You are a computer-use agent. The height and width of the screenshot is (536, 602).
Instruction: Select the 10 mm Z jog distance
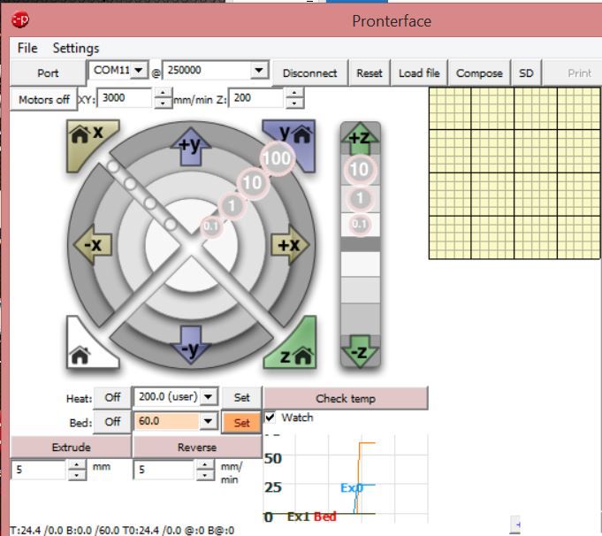tap(360, 169)
